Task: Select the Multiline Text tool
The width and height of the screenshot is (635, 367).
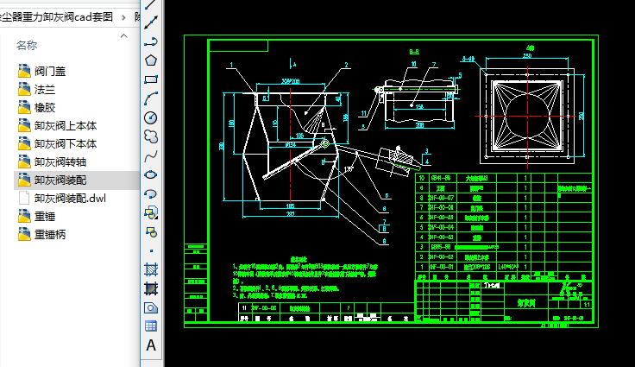Action: pyautogui.click(x=151, y=345)
